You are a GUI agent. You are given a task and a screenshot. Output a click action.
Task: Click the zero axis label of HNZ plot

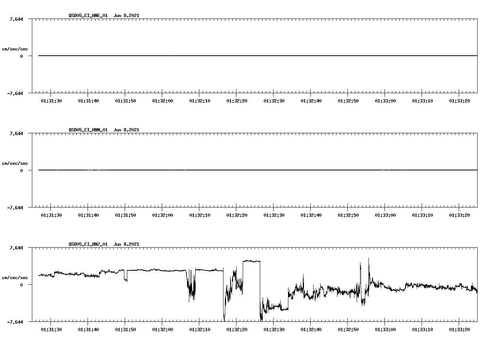22,285
